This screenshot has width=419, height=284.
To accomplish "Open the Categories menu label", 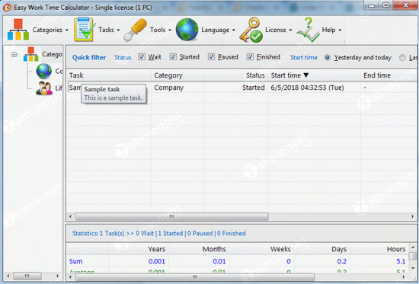I will click(47, 30).
